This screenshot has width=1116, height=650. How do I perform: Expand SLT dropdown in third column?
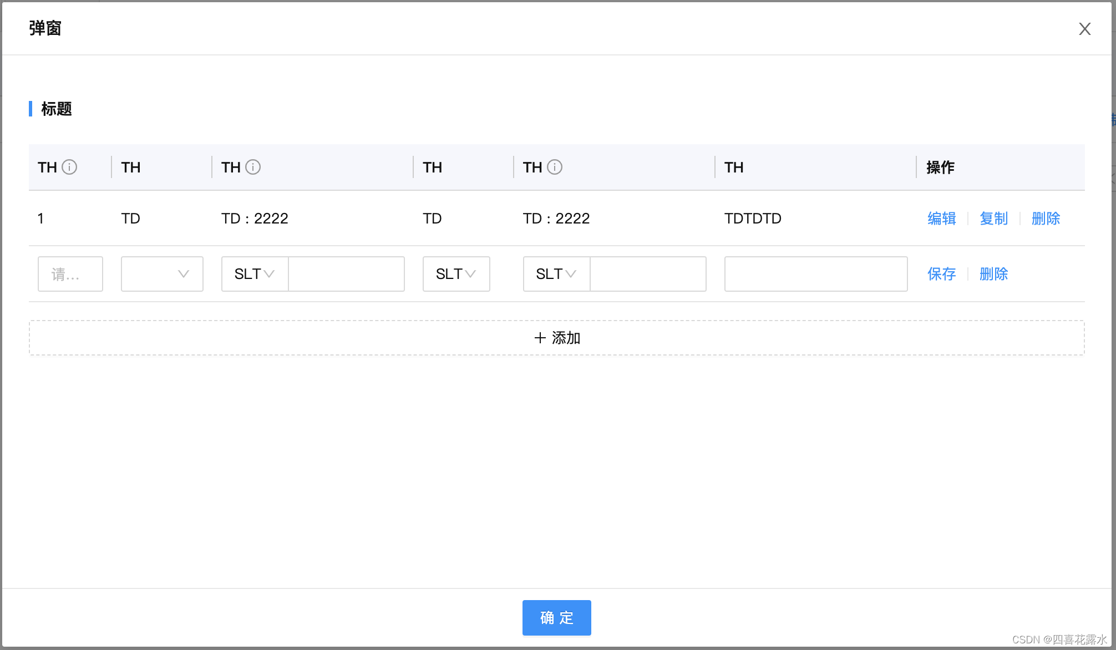255,274
